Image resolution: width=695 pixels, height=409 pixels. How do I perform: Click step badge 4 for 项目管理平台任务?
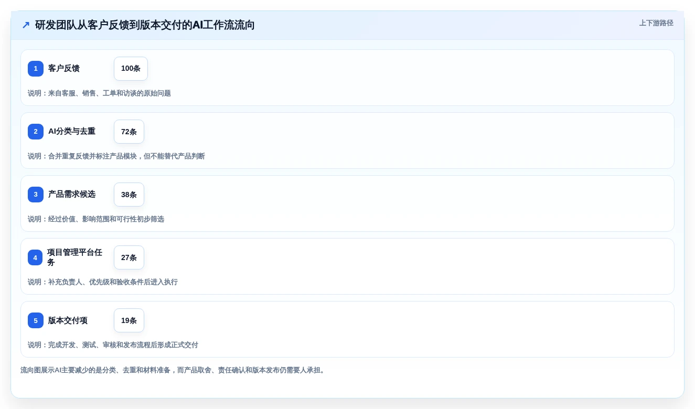click(35, 257)
